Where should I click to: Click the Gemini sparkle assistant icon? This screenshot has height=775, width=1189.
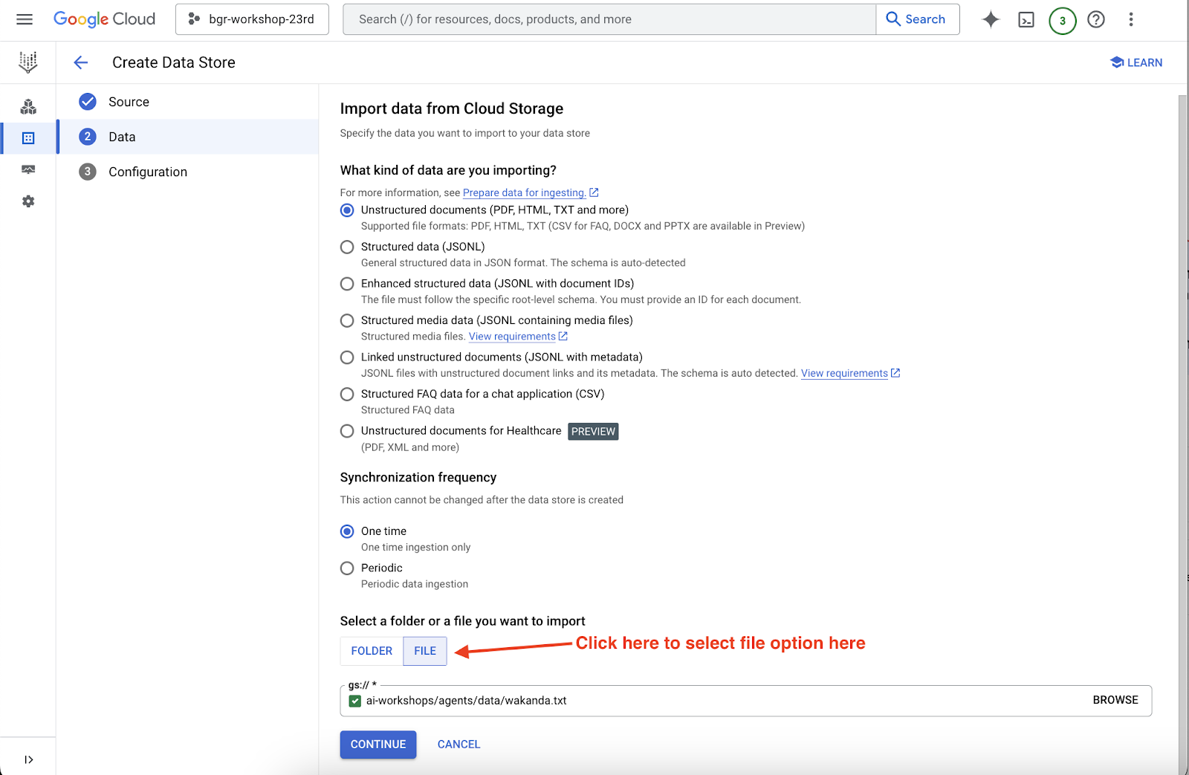991,19
